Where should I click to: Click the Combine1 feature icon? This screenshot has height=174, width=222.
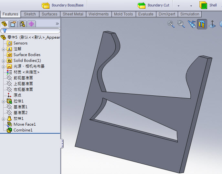(9, 130)
